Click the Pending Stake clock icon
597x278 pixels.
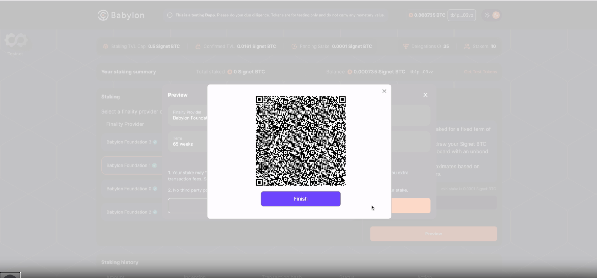click(x=294, y=47)
